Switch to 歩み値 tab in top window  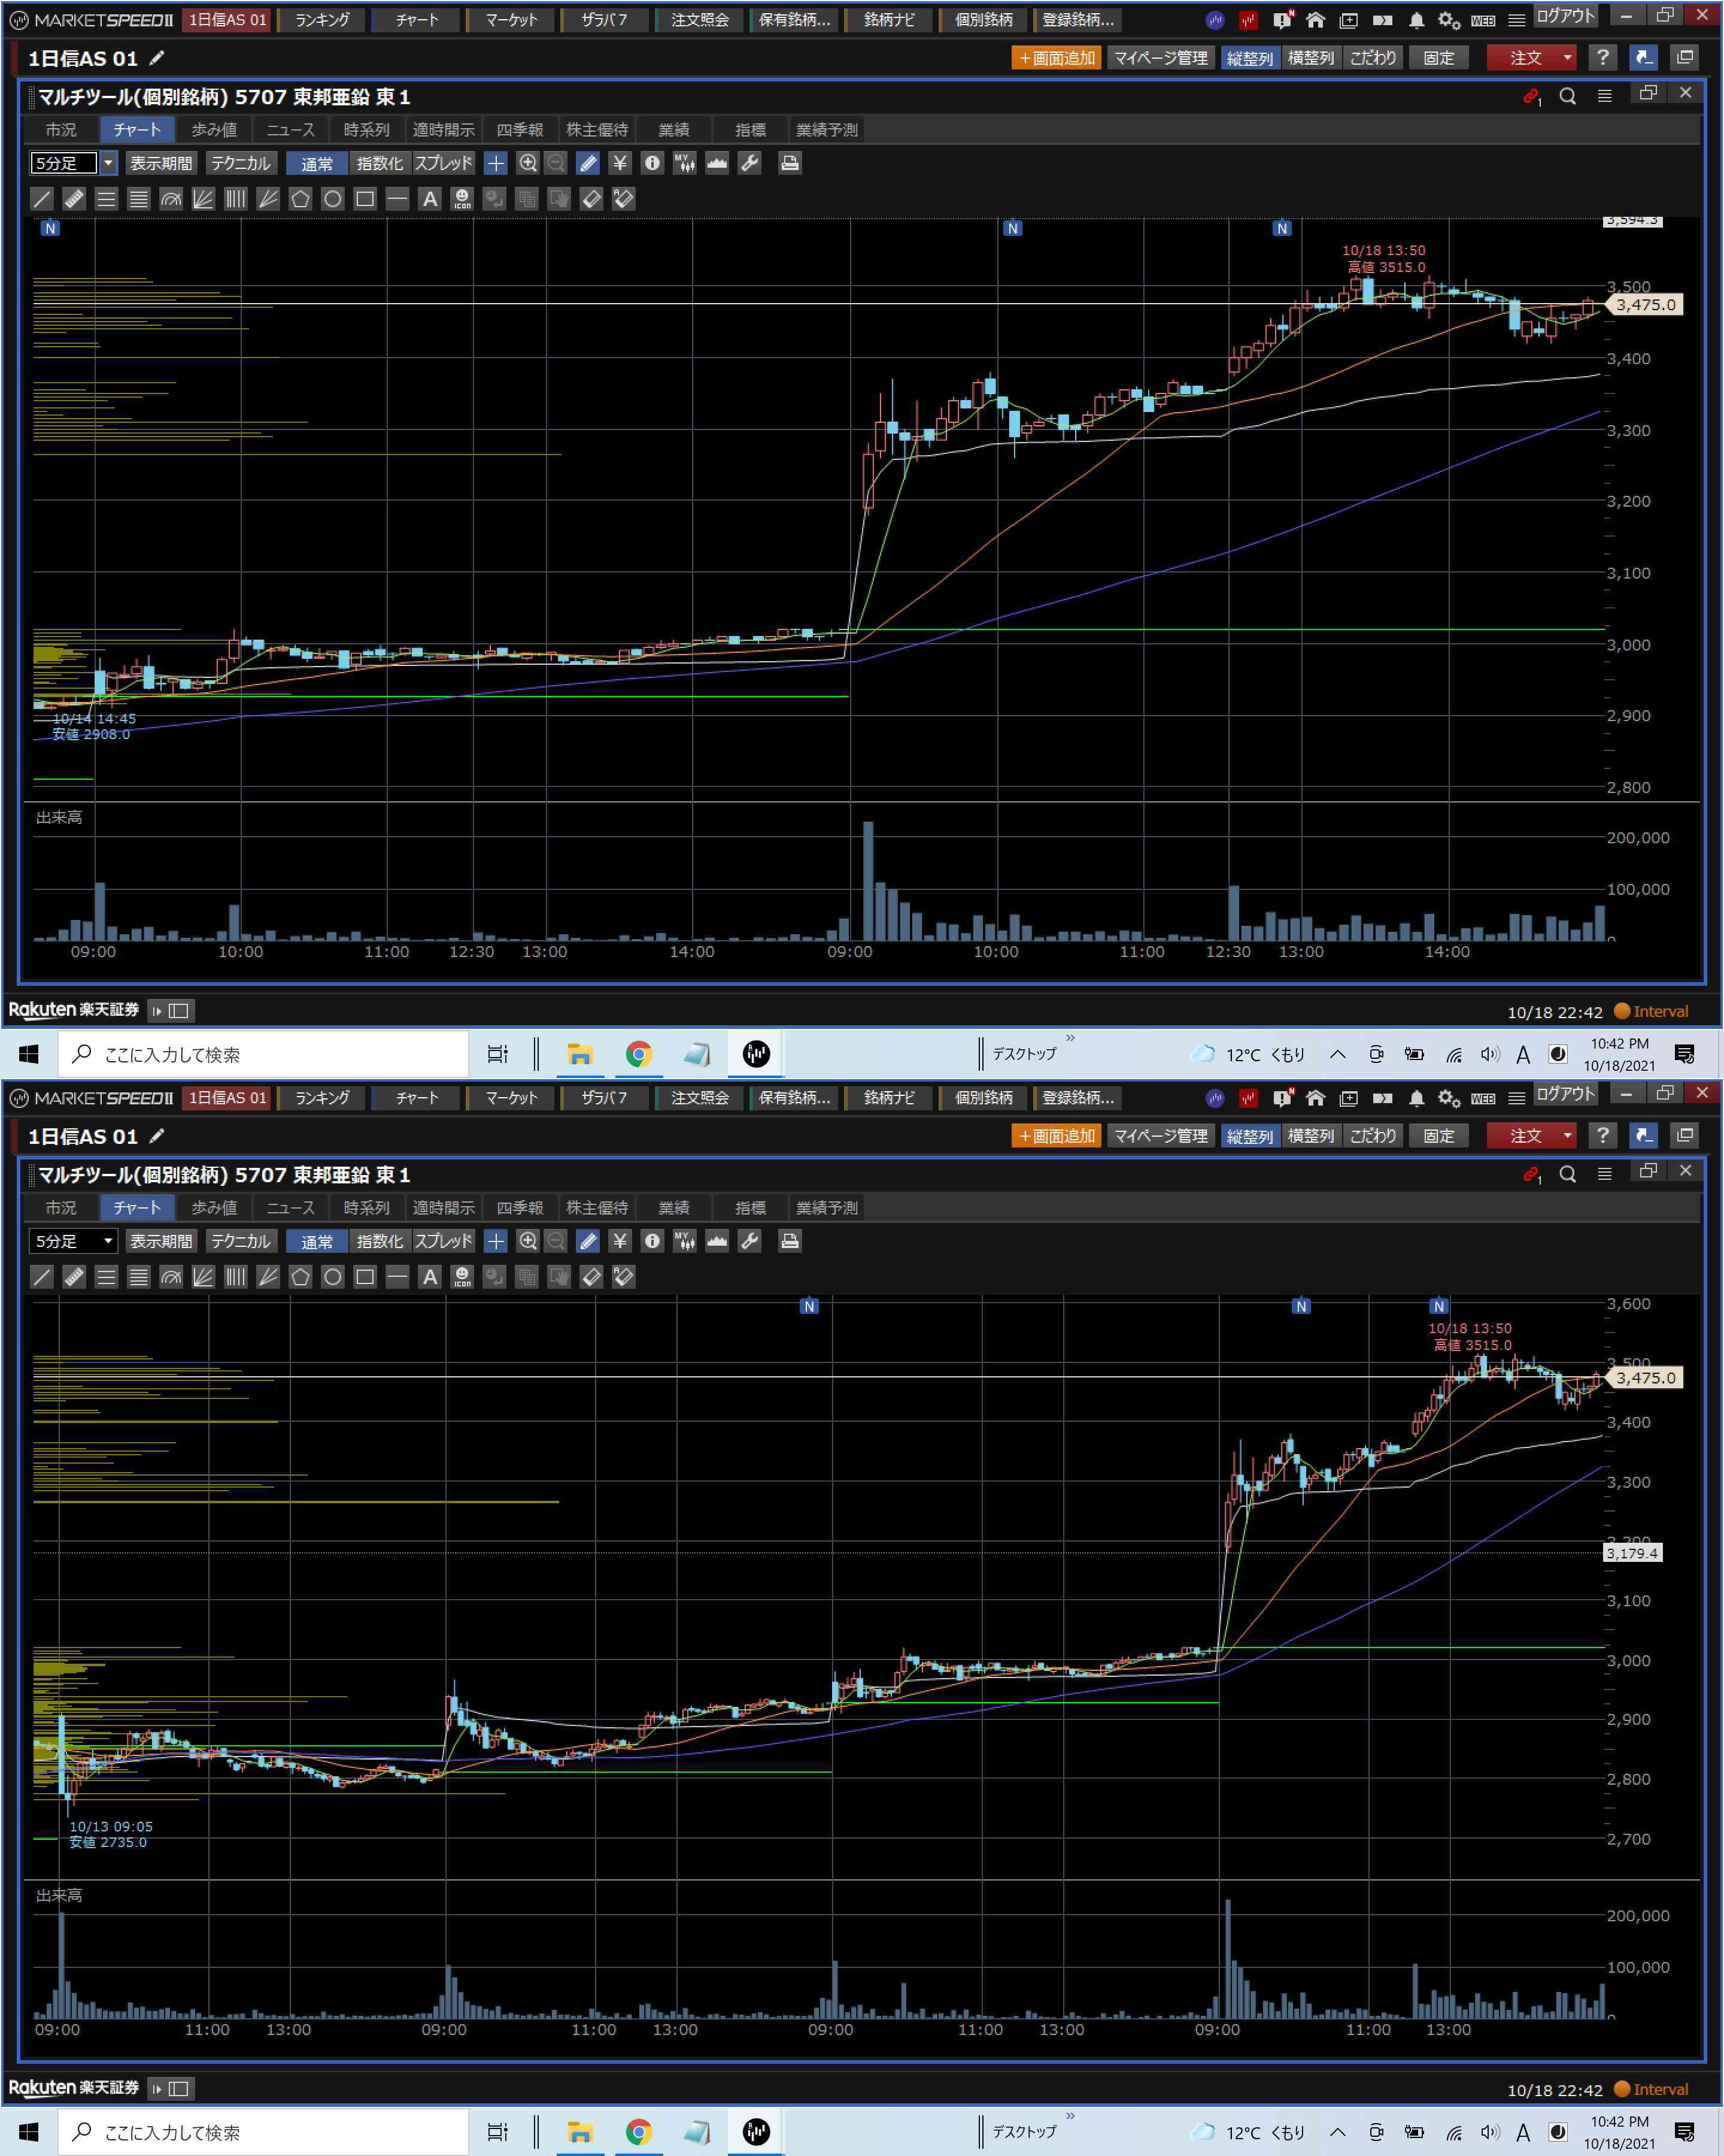[214, 130]
